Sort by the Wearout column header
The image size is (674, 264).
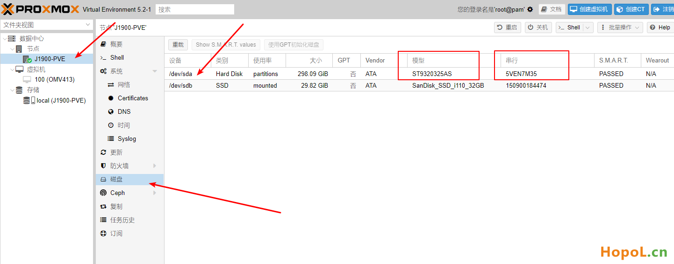click(x=658, y=61)
